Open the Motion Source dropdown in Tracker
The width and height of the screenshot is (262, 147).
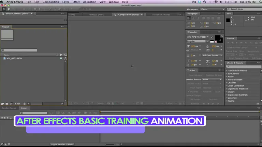click(212, 80)
